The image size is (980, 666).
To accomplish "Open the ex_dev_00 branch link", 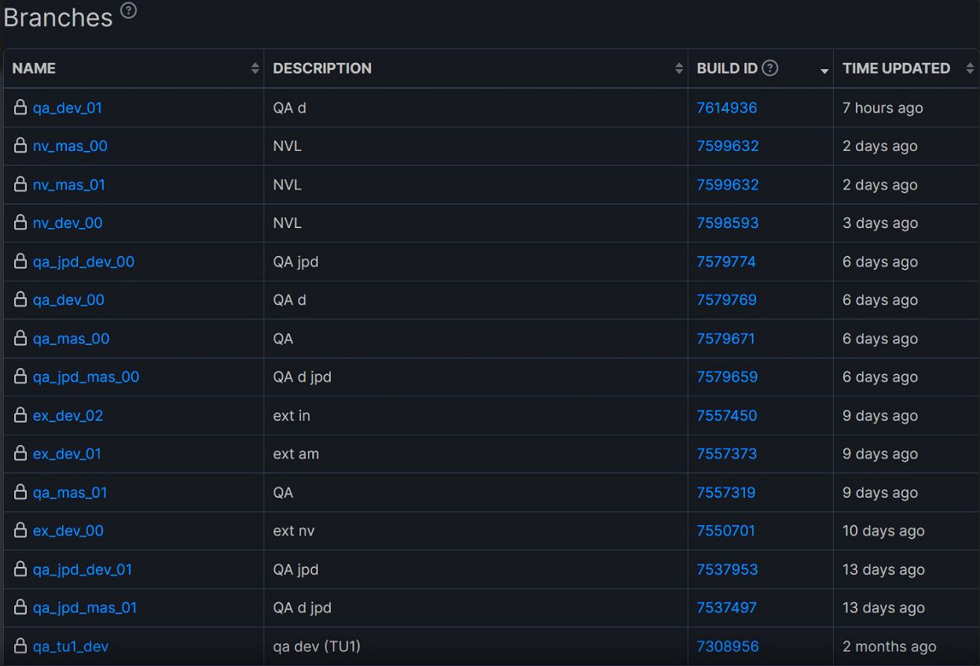I will (68, 532).
